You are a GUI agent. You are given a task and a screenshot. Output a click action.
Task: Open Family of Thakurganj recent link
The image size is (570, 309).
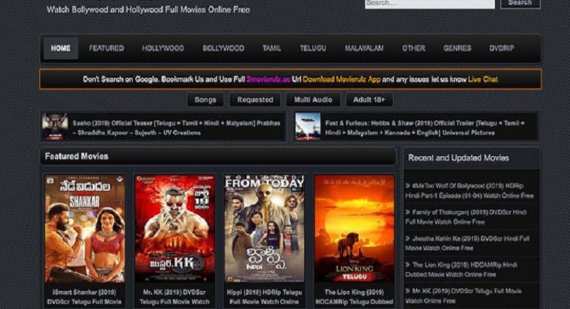click(466, 217)
